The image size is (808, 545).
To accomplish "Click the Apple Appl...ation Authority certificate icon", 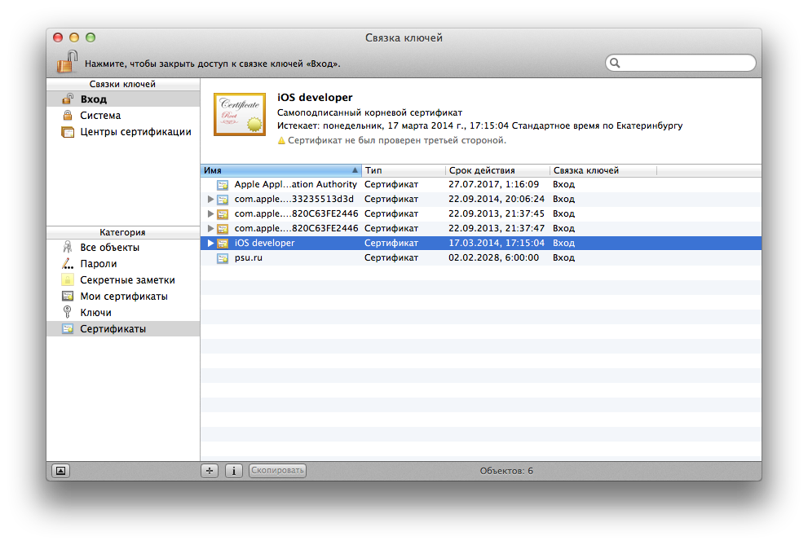I will [223, 185].
